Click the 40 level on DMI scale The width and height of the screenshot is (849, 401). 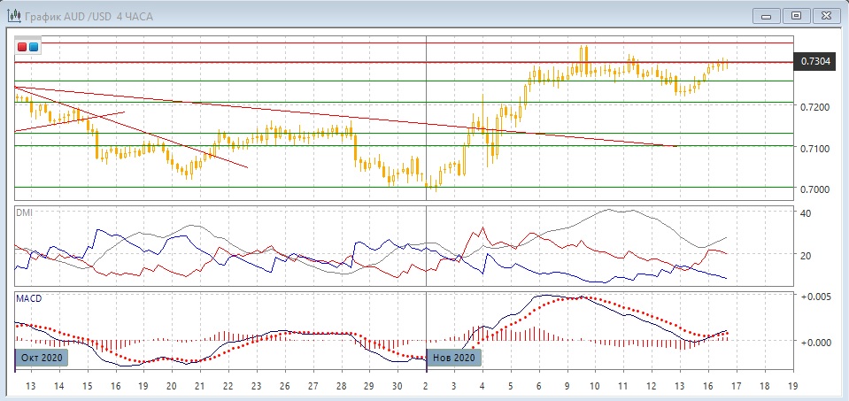(806, 213)
